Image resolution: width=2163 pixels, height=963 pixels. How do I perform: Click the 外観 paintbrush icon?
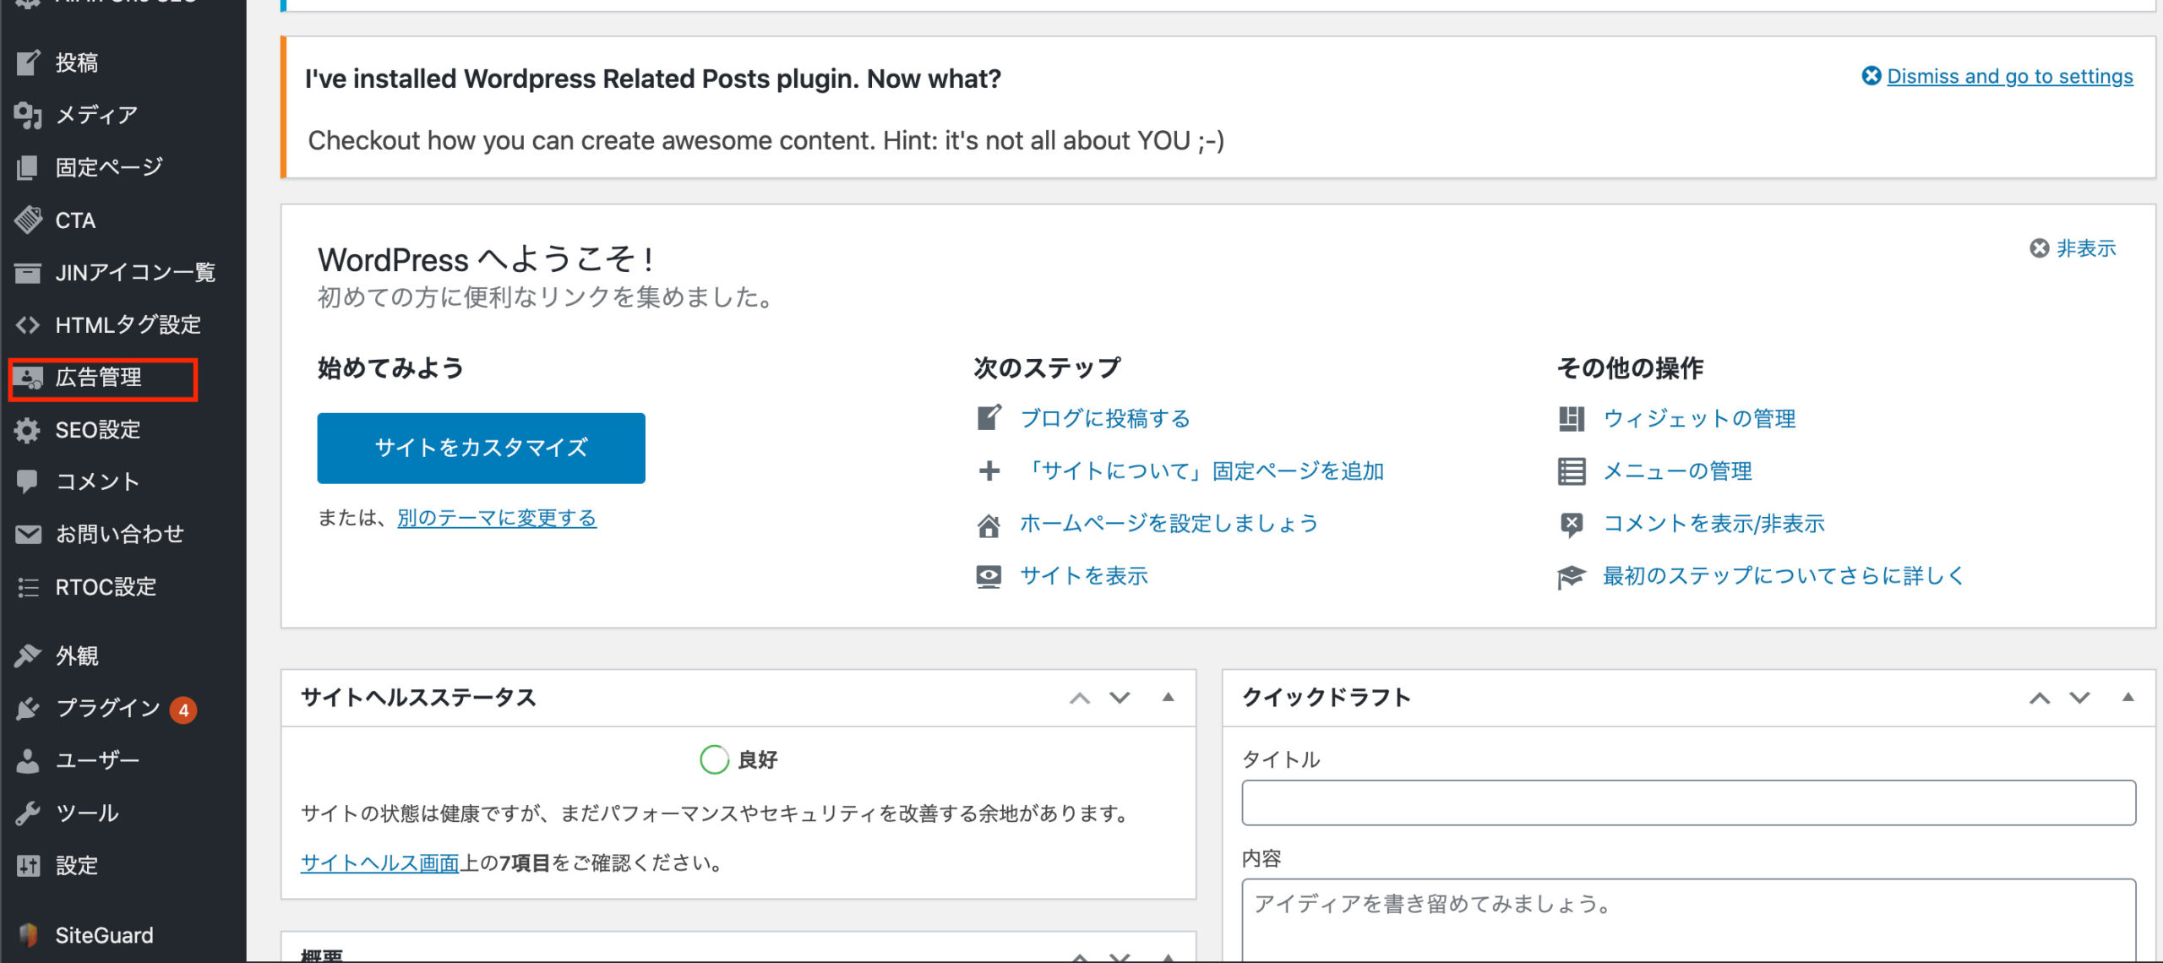point(28,656)
